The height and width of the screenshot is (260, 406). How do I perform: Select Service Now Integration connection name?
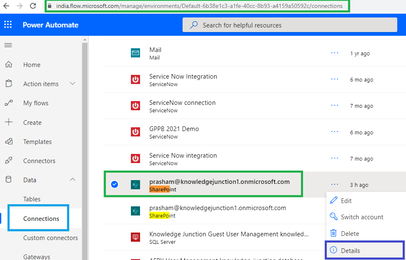point(183,77)
